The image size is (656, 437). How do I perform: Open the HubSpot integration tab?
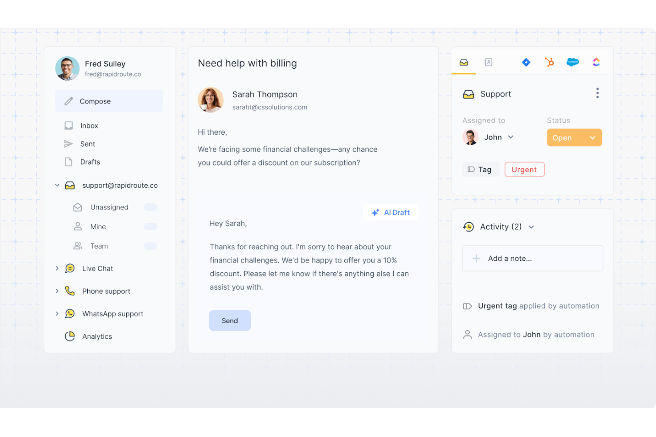tap(549, 62)
